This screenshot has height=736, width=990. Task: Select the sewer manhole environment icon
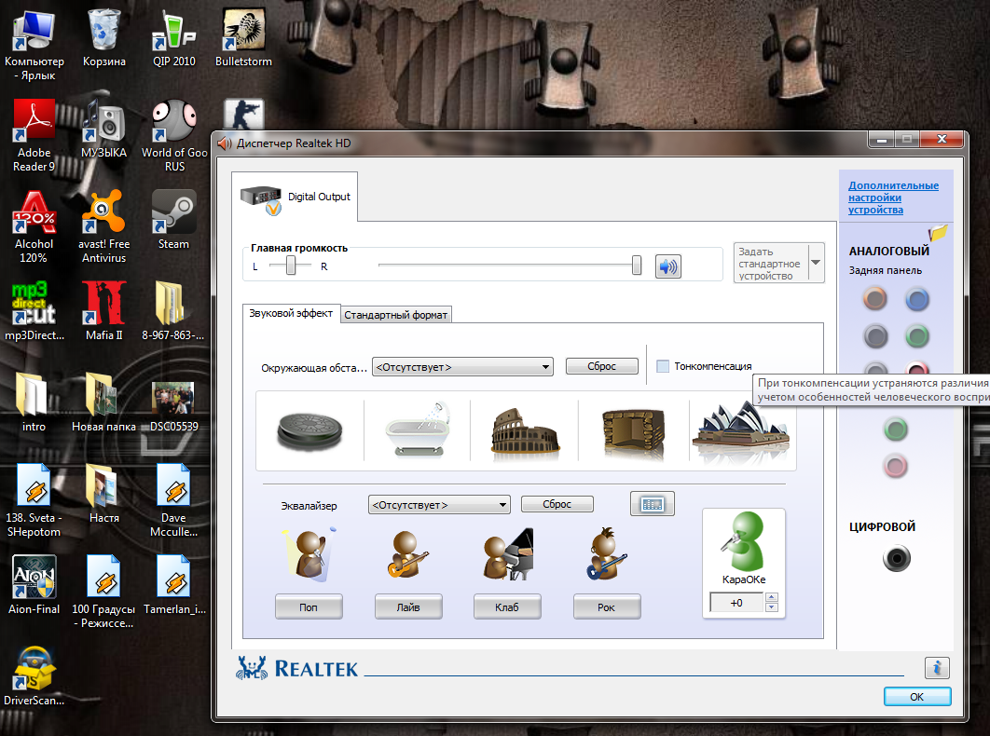pyautogui.click(x=309, y=429)
